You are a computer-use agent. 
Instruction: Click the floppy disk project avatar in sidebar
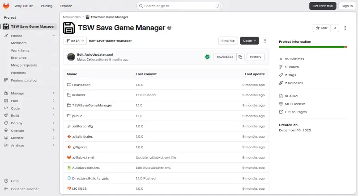pos(6,26)
